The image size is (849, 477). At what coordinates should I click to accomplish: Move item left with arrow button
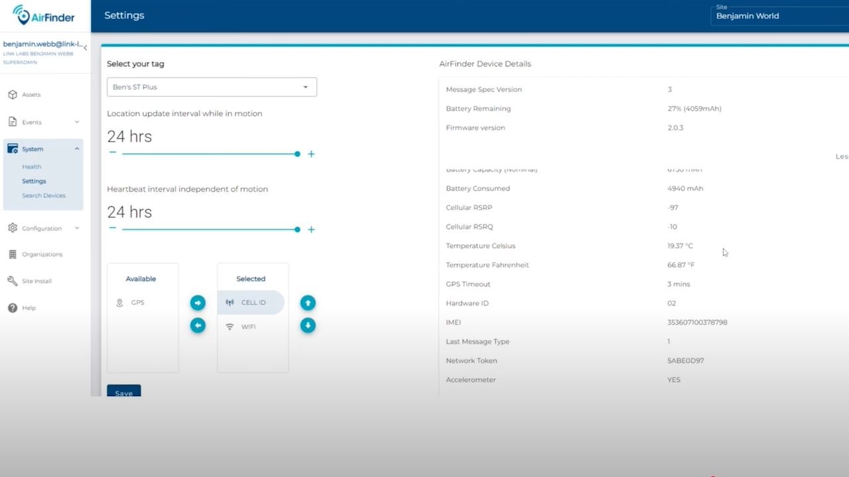point(198,325)
